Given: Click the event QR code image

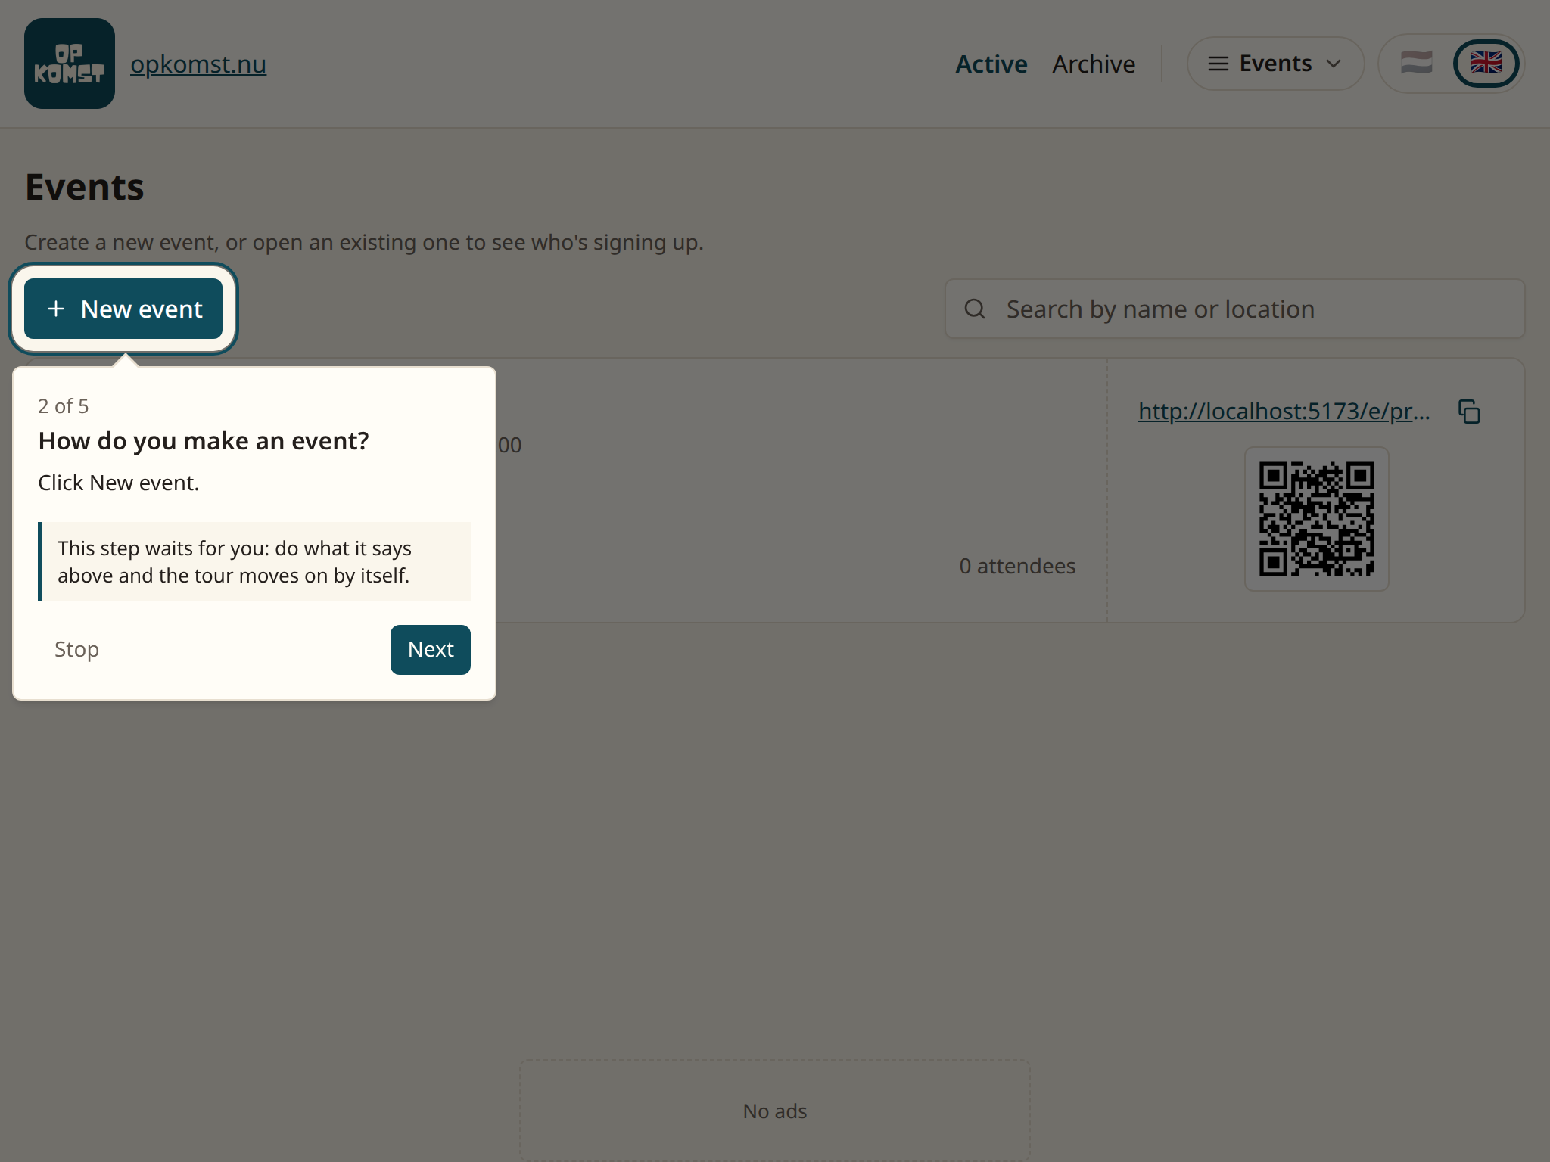Looking at the screenshot, I should click(x=1317, y=519).
